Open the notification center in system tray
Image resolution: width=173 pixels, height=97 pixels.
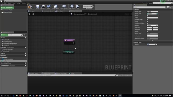coord(170,96)
